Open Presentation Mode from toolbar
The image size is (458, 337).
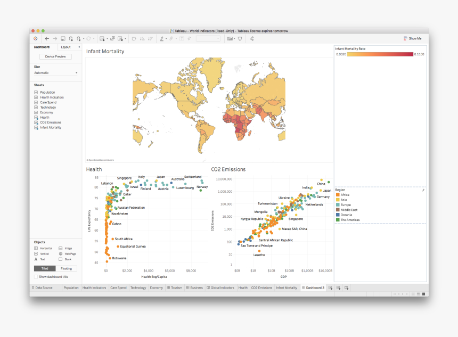[x=240, y=39]
